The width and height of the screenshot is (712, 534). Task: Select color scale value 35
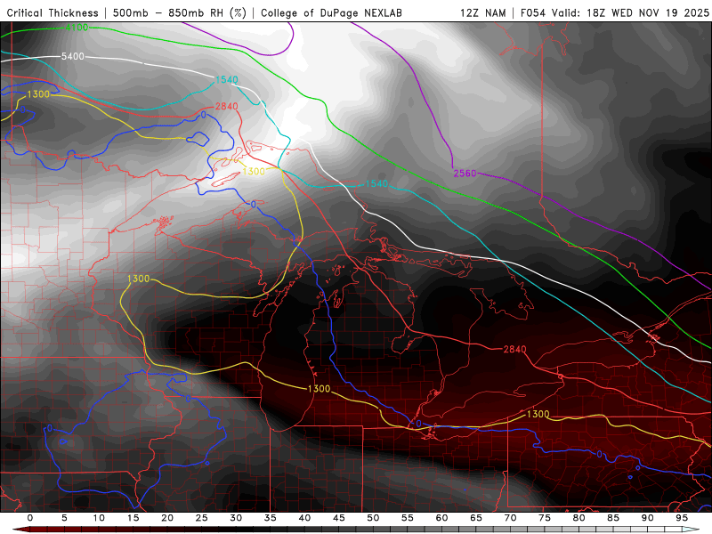(271, 518)
